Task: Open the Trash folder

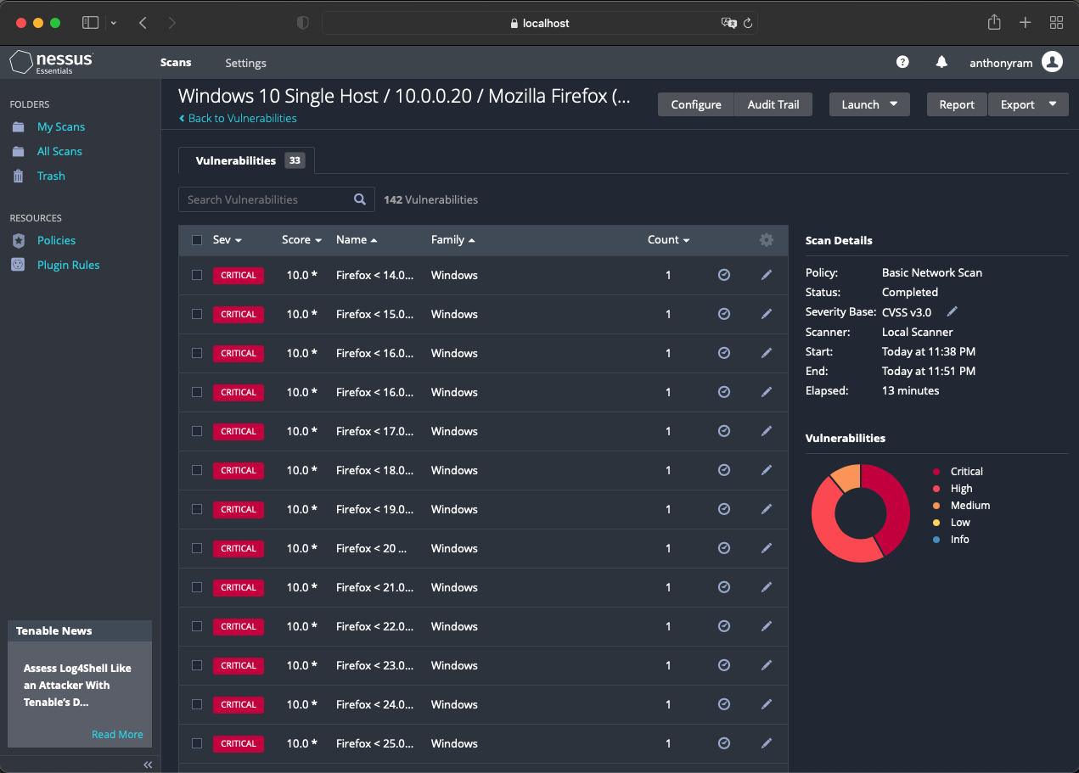Action: click(51, 176)
